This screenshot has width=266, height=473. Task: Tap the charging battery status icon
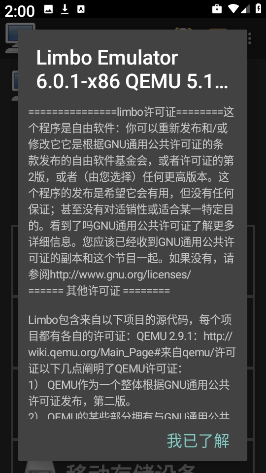[258, 9]
